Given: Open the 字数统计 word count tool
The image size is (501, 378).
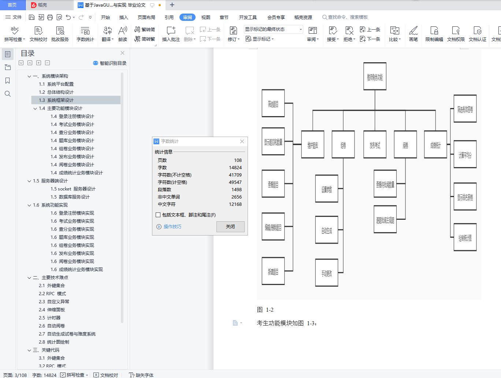Looking at the screenshot, I should pyautogui.click(x=85, y=34).
